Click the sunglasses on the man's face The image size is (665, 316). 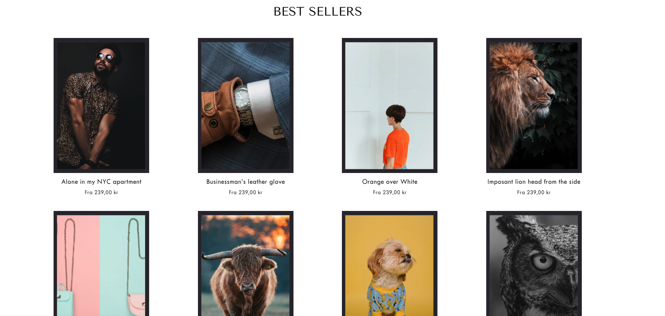(105, 56)
